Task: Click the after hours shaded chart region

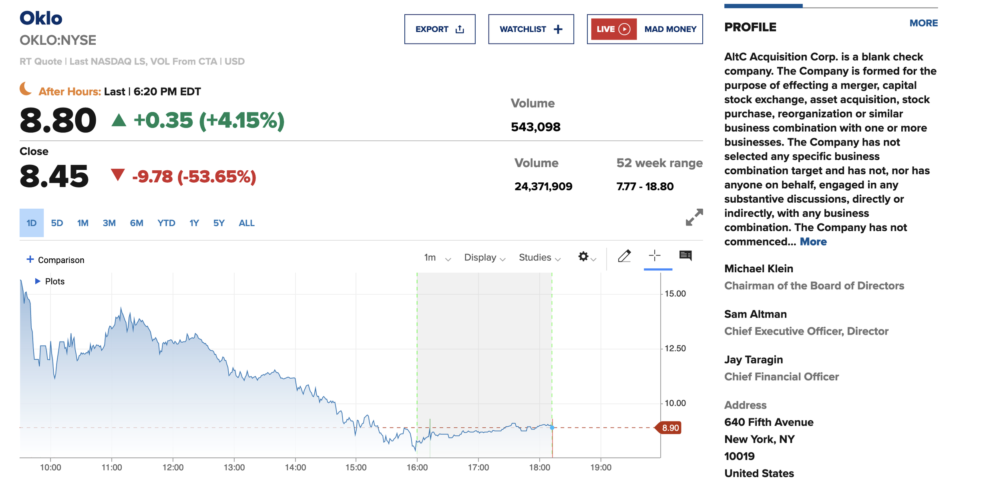Action: click(484, 365)
